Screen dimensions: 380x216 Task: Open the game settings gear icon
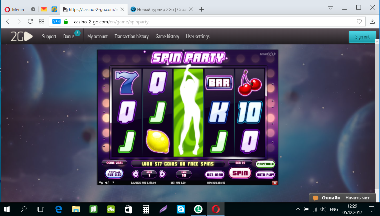tap(101, 183)
